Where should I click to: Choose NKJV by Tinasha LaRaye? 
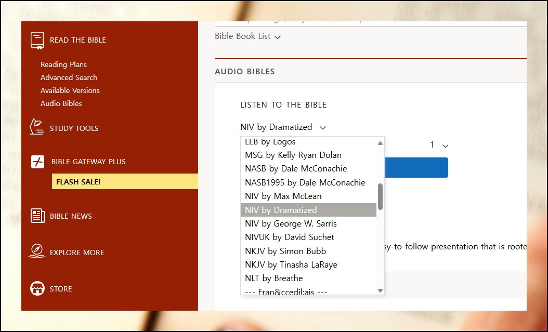(x=308, y=264)
